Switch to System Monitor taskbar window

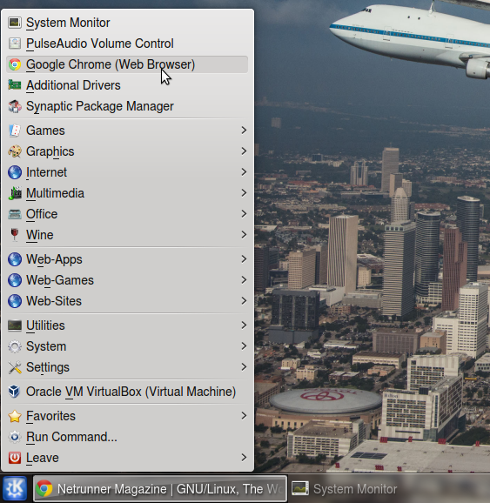[345, 489]
